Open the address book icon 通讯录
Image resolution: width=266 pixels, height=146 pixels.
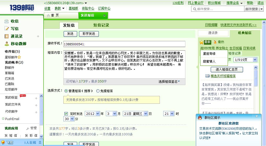click(x=7, y=36)
